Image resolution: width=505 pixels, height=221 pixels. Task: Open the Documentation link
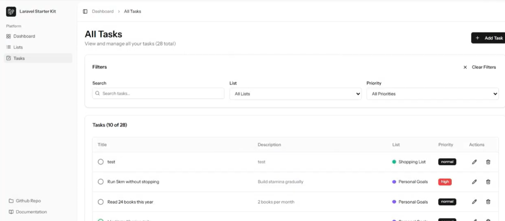coord(28,212)
